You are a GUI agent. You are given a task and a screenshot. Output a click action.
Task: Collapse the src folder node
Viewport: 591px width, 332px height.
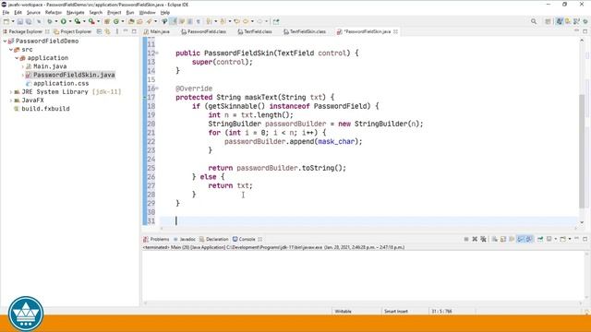(x=11, y=49)
